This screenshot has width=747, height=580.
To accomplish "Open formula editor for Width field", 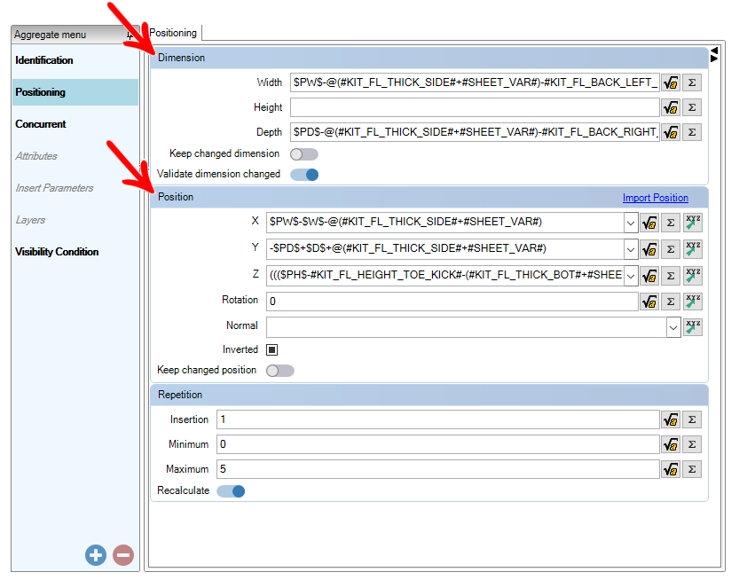I will tap(671, 82).
